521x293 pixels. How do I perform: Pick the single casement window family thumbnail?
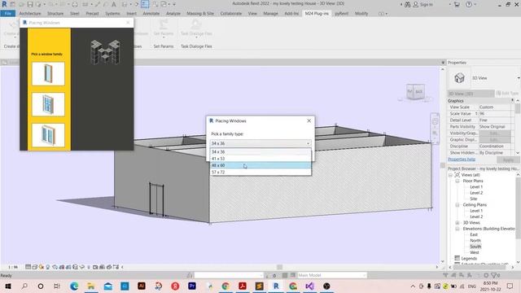pos(49,74)
